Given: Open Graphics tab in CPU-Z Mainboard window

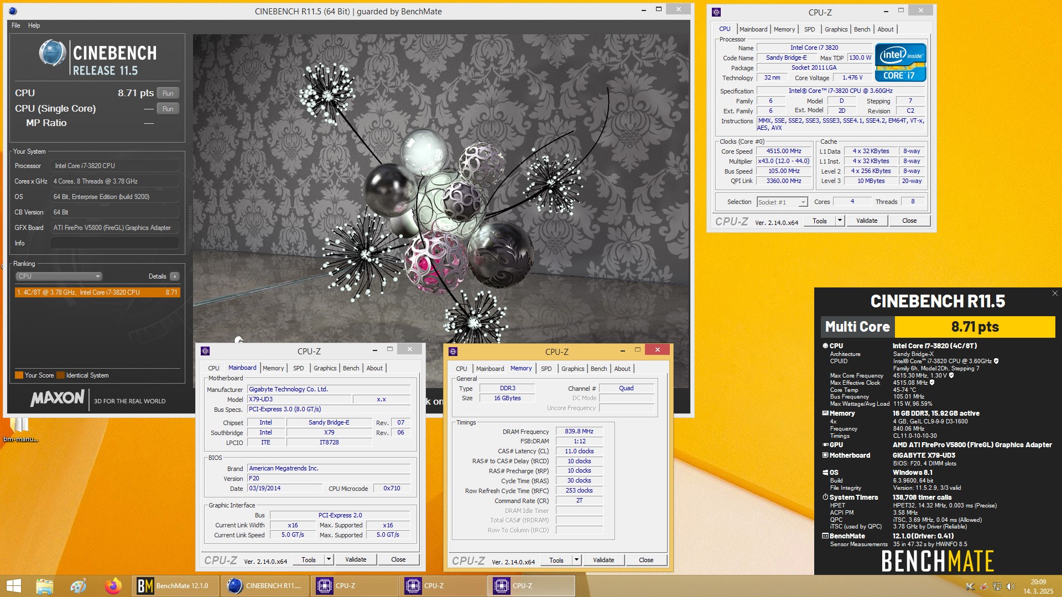Looking at the screenshot, I should coord(325,368).
